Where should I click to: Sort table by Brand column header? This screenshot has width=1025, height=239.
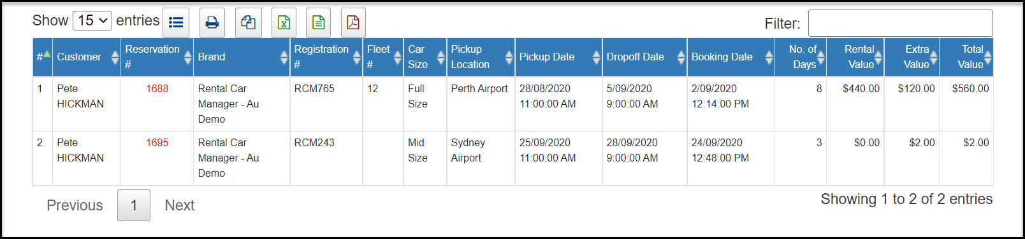pos(242,57)
